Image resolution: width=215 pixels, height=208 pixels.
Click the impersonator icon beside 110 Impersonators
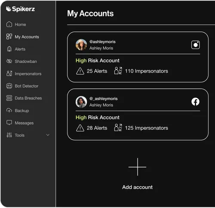pos(118,70)
